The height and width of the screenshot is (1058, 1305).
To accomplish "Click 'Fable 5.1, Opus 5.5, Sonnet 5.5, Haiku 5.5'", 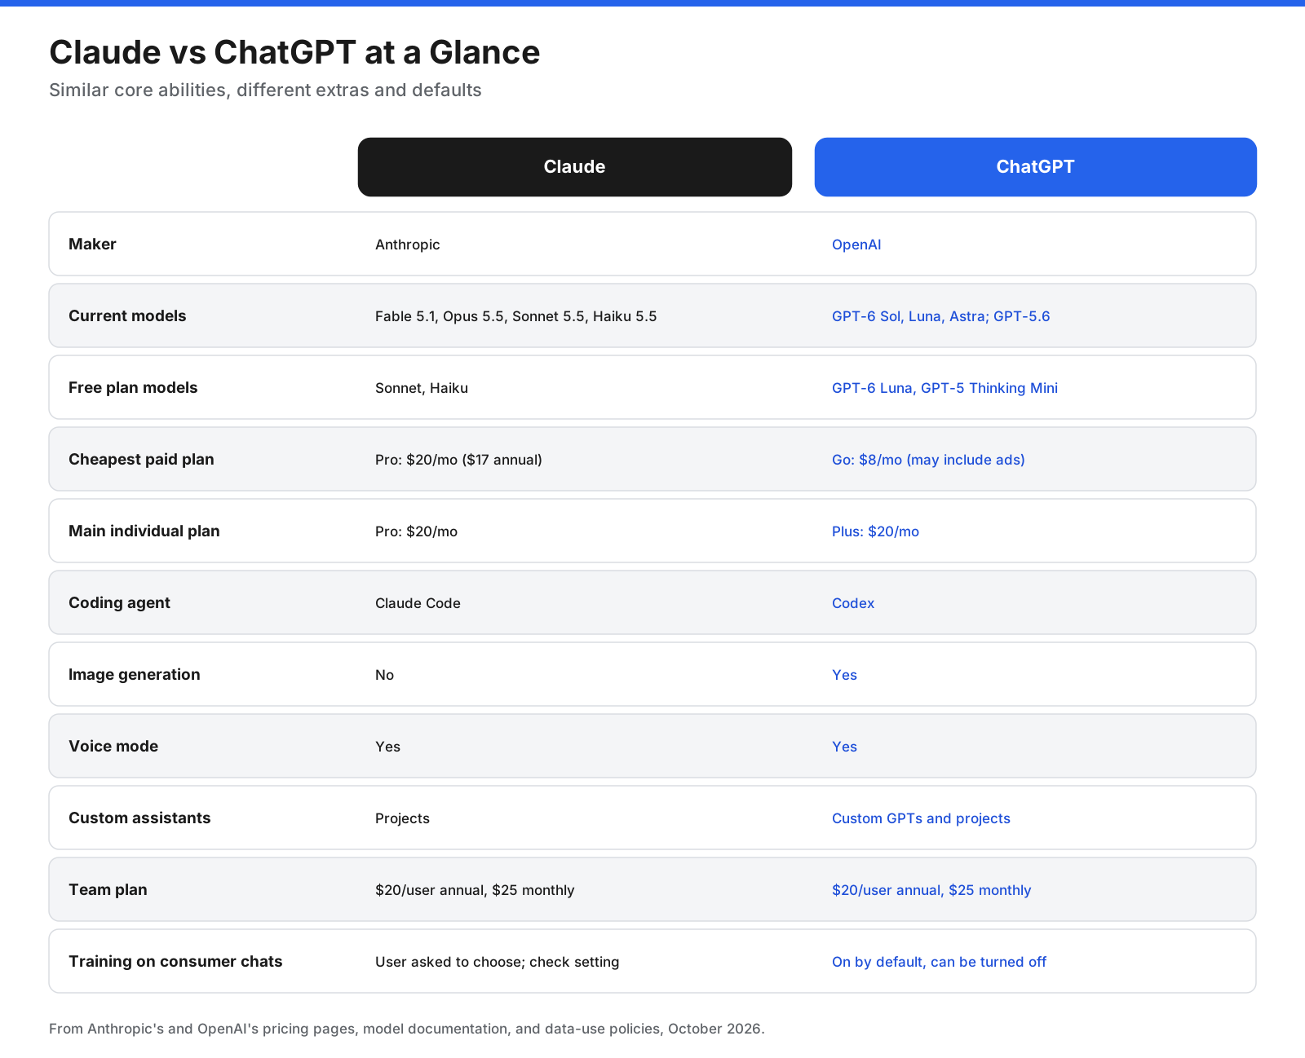I will pos(515,316).
